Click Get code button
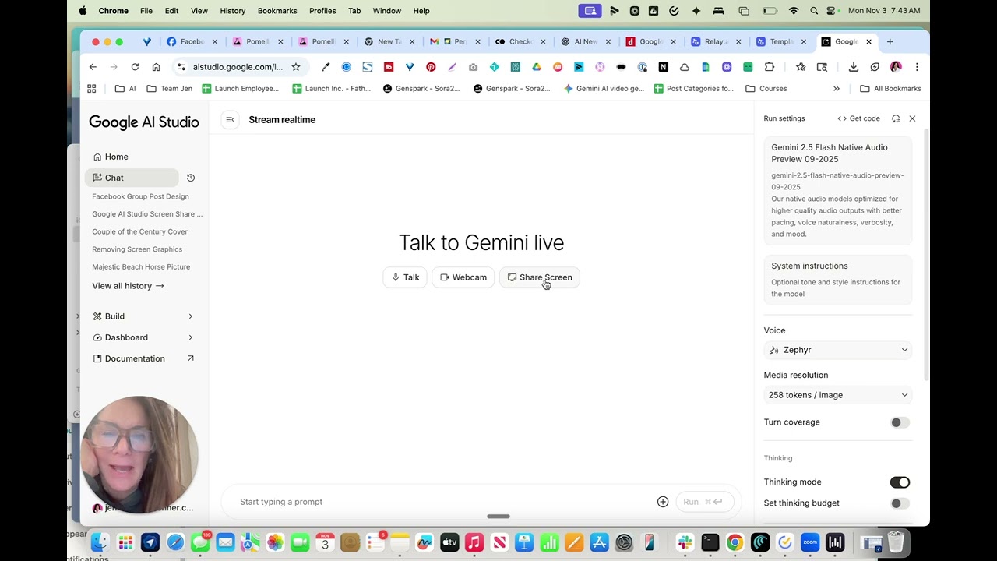Viewport: 997px width, 561px height. point(858,118)
